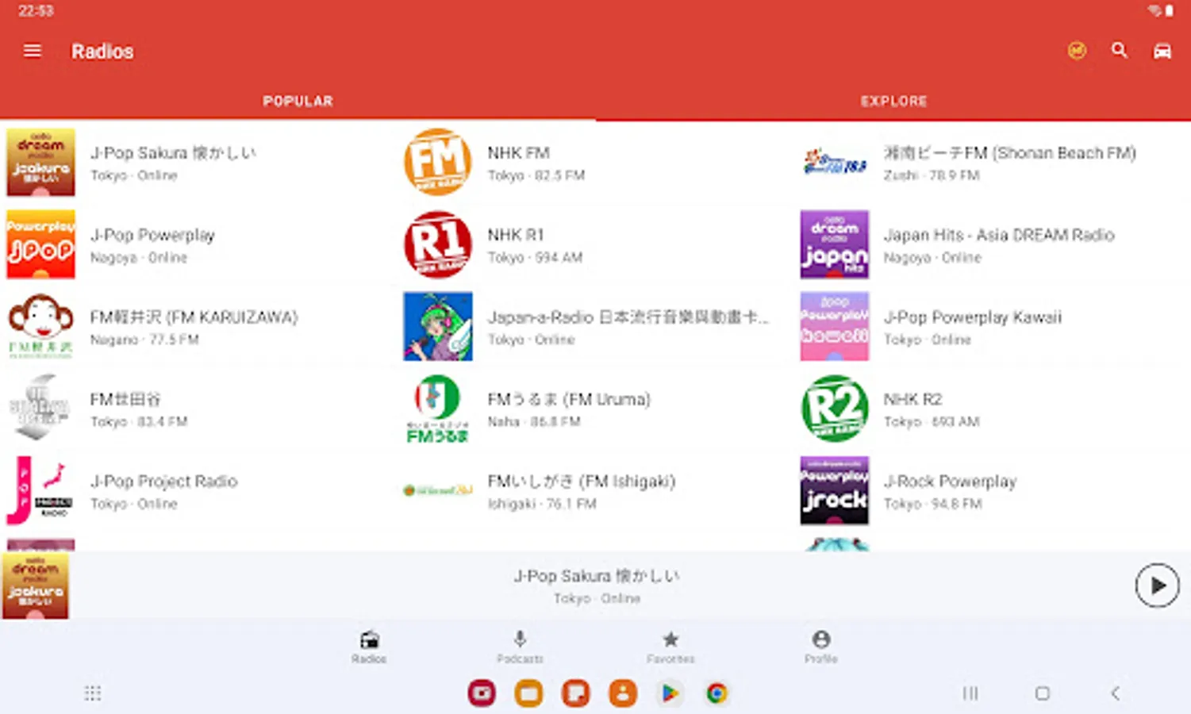Open Podcasts bottom navigation tab
This screenshot has width=1191, height=714.
[520, 647]
